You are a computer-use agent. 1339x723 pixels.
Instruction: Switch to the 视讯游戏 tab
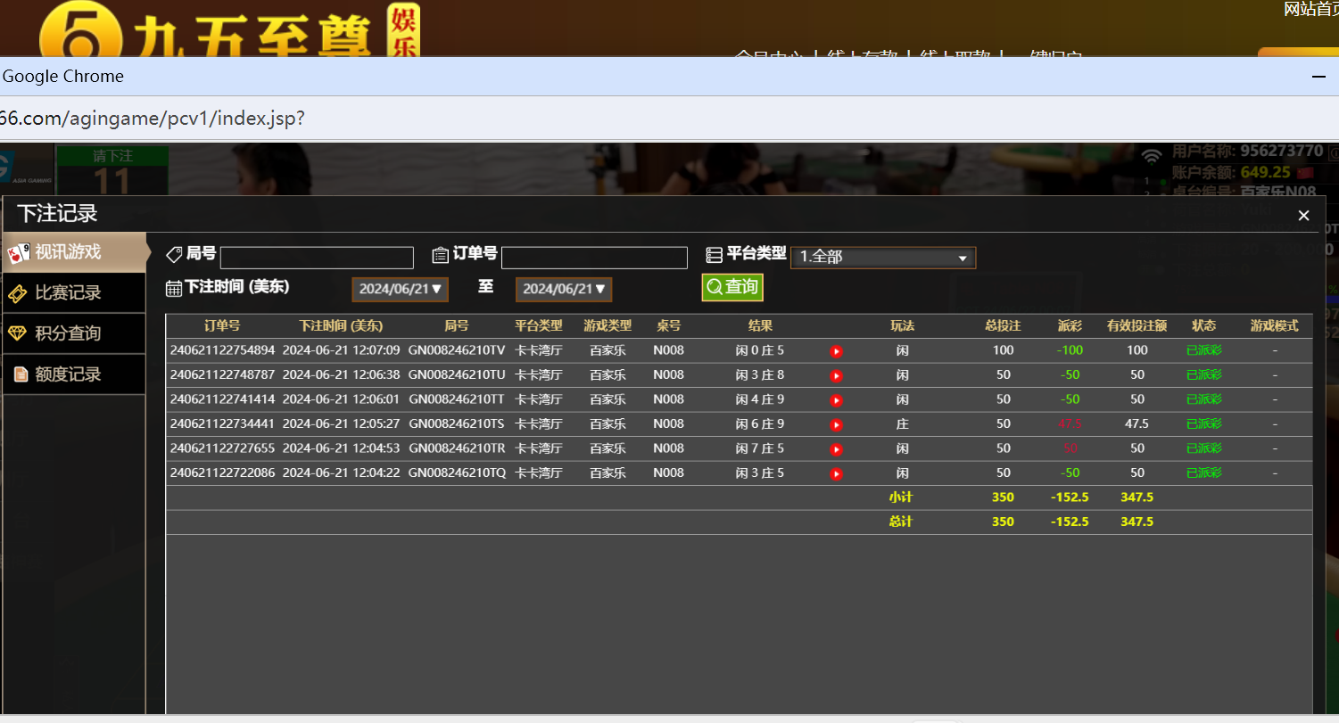[x=74, y=252]
